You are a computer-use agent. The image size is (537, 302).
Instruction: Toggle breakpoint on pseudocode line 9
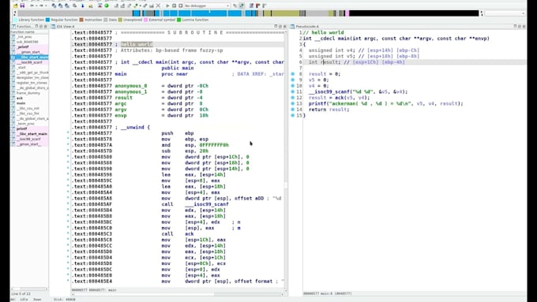[293, 80]
